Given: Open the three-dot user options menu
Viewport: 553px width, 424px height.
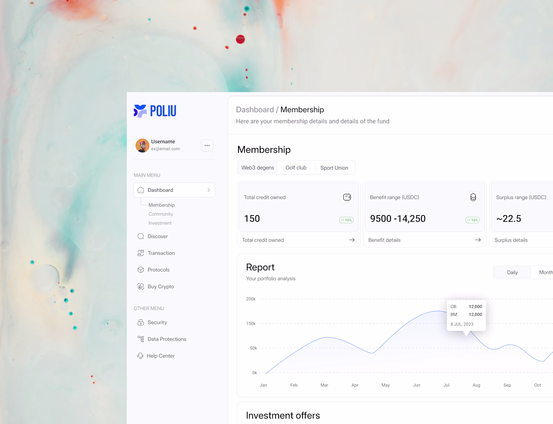Looking at the screenshot, I should click(x=207, y=145).
